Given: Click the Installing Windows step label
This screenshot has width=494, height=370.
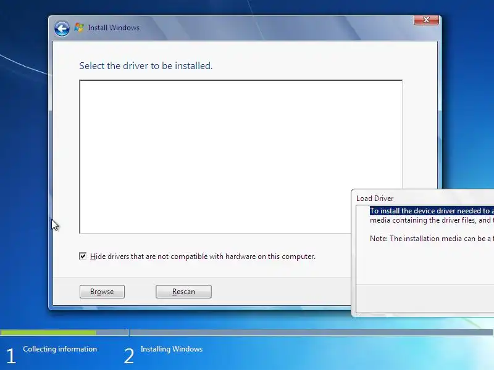Looking at the screenshot, I should [172, 349].
